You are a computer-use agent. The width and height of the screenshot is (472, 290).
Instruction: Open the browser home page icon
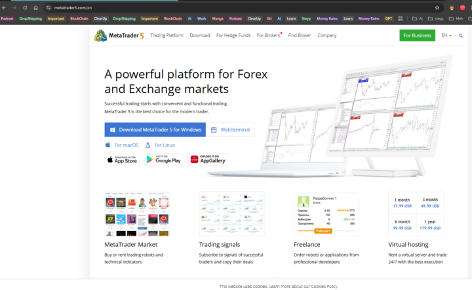point(35,8)
